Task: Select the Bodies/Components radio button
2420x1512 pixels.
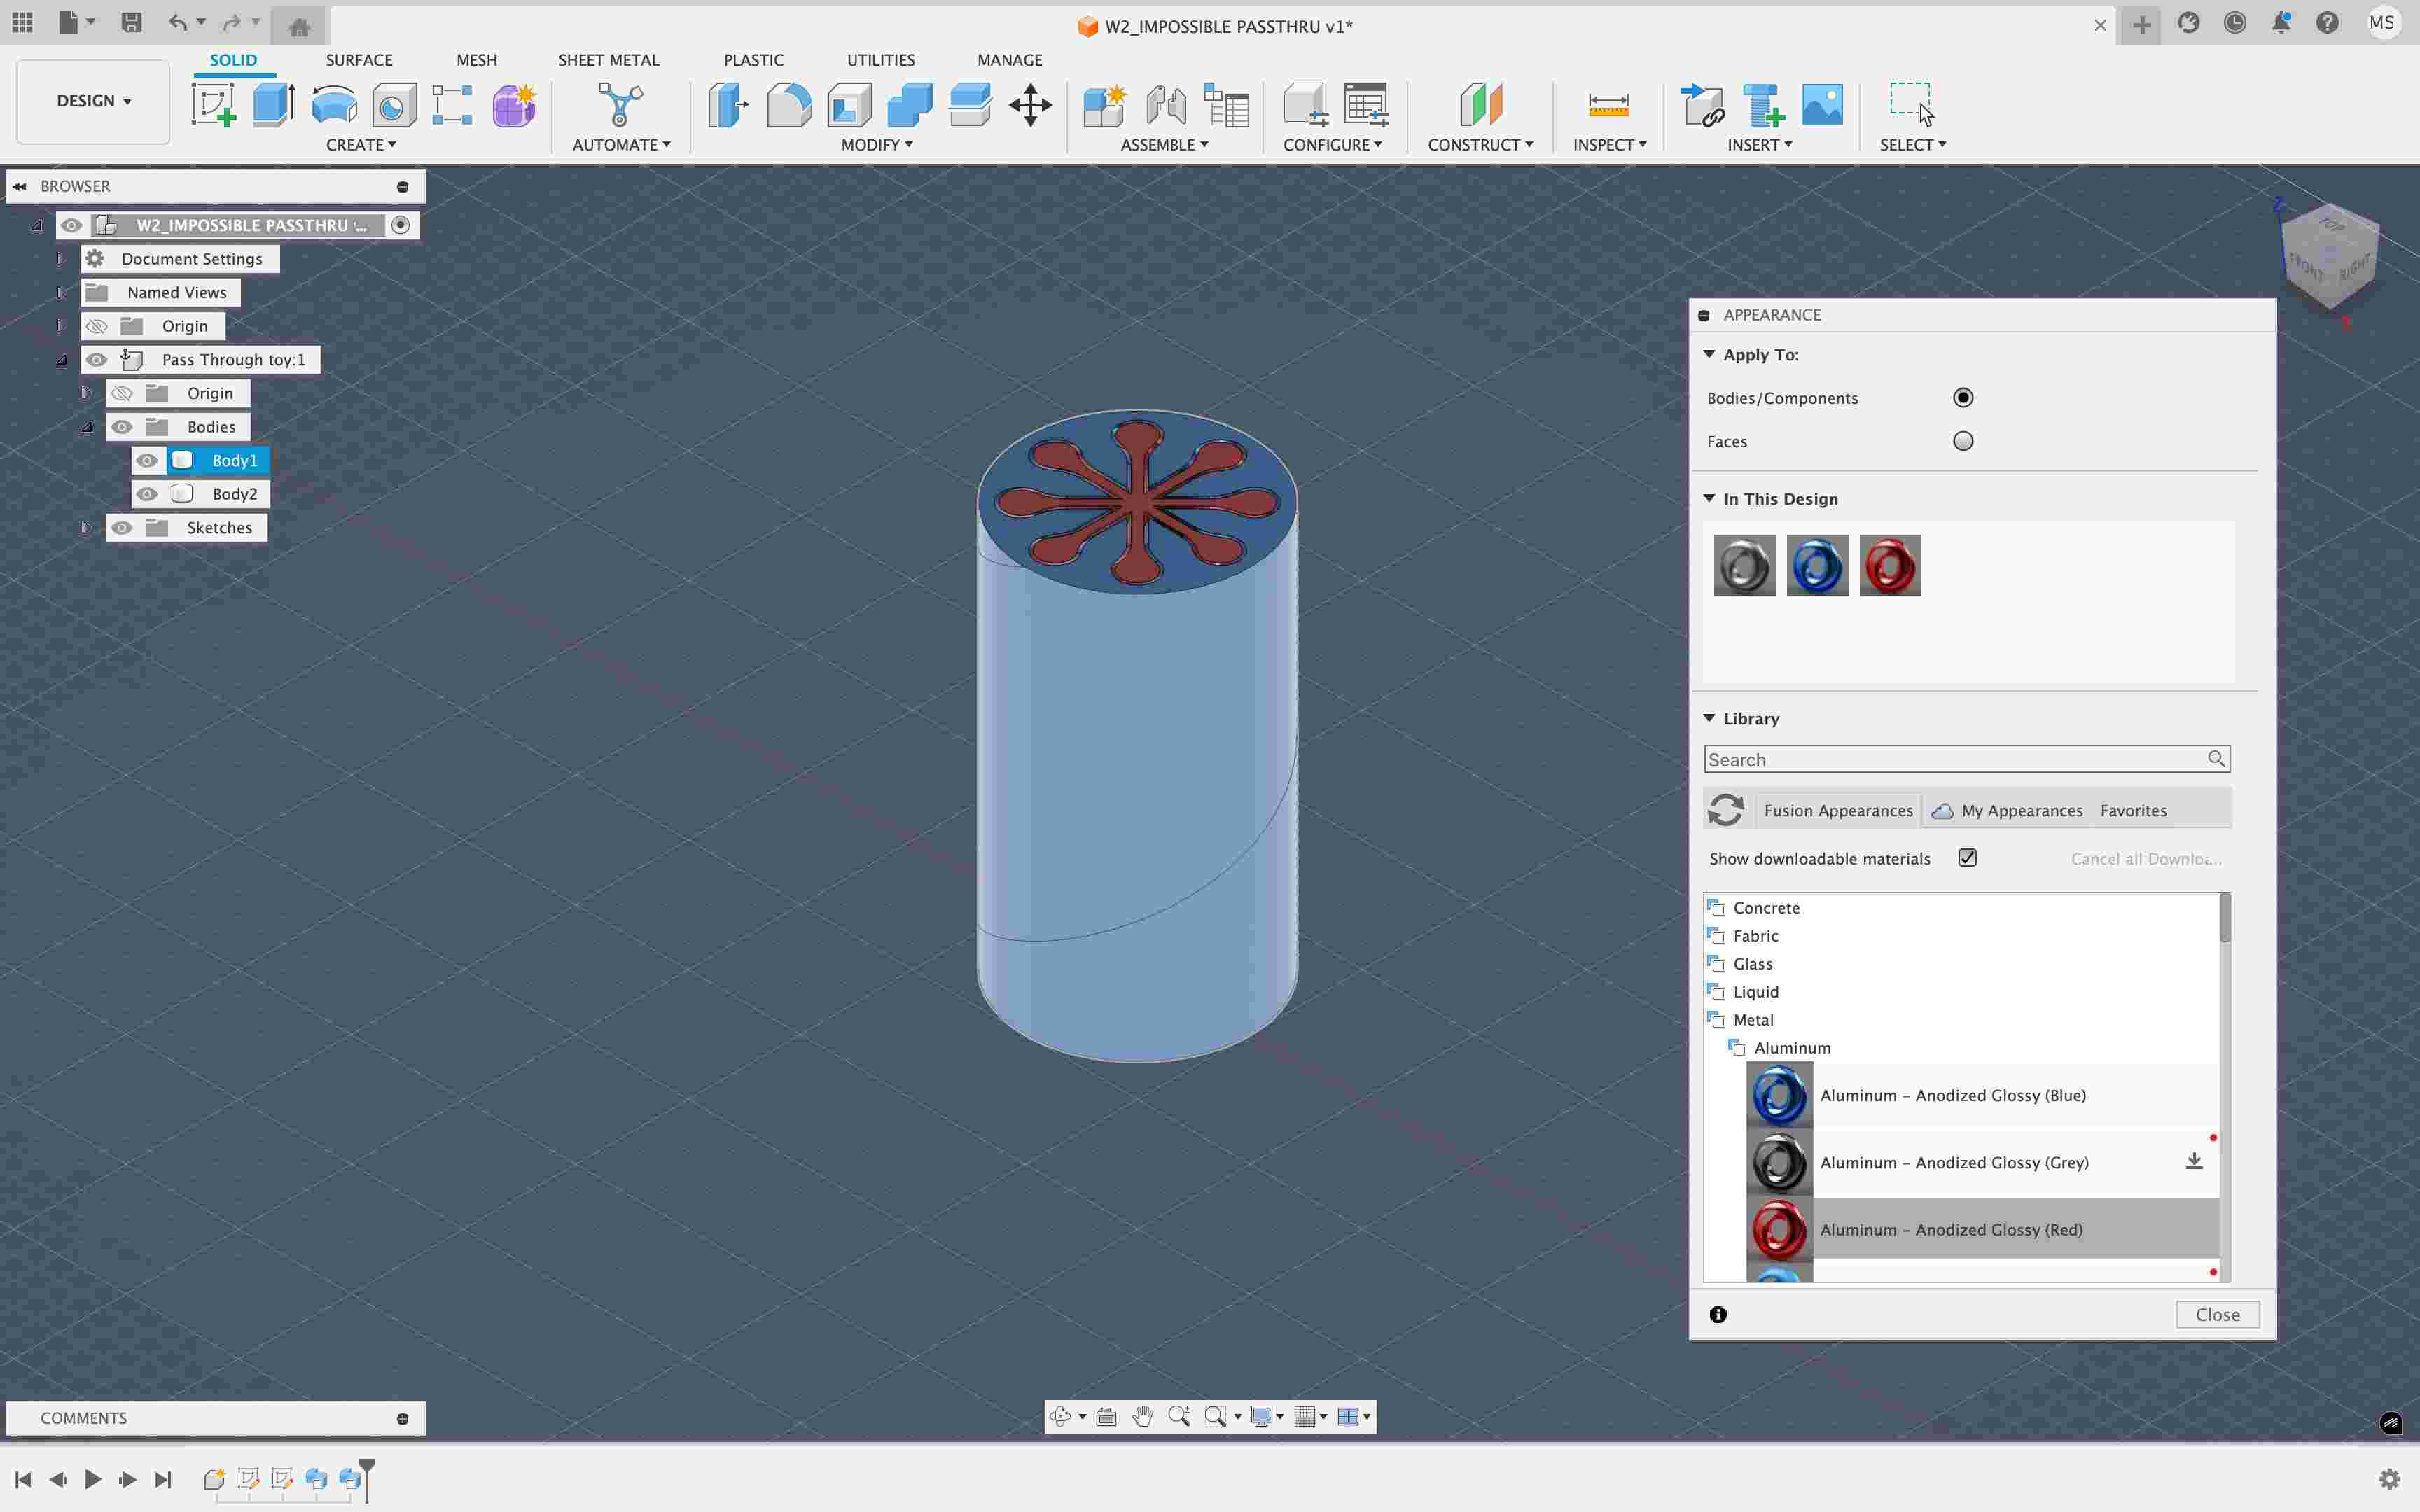Action: point(1963,398)
